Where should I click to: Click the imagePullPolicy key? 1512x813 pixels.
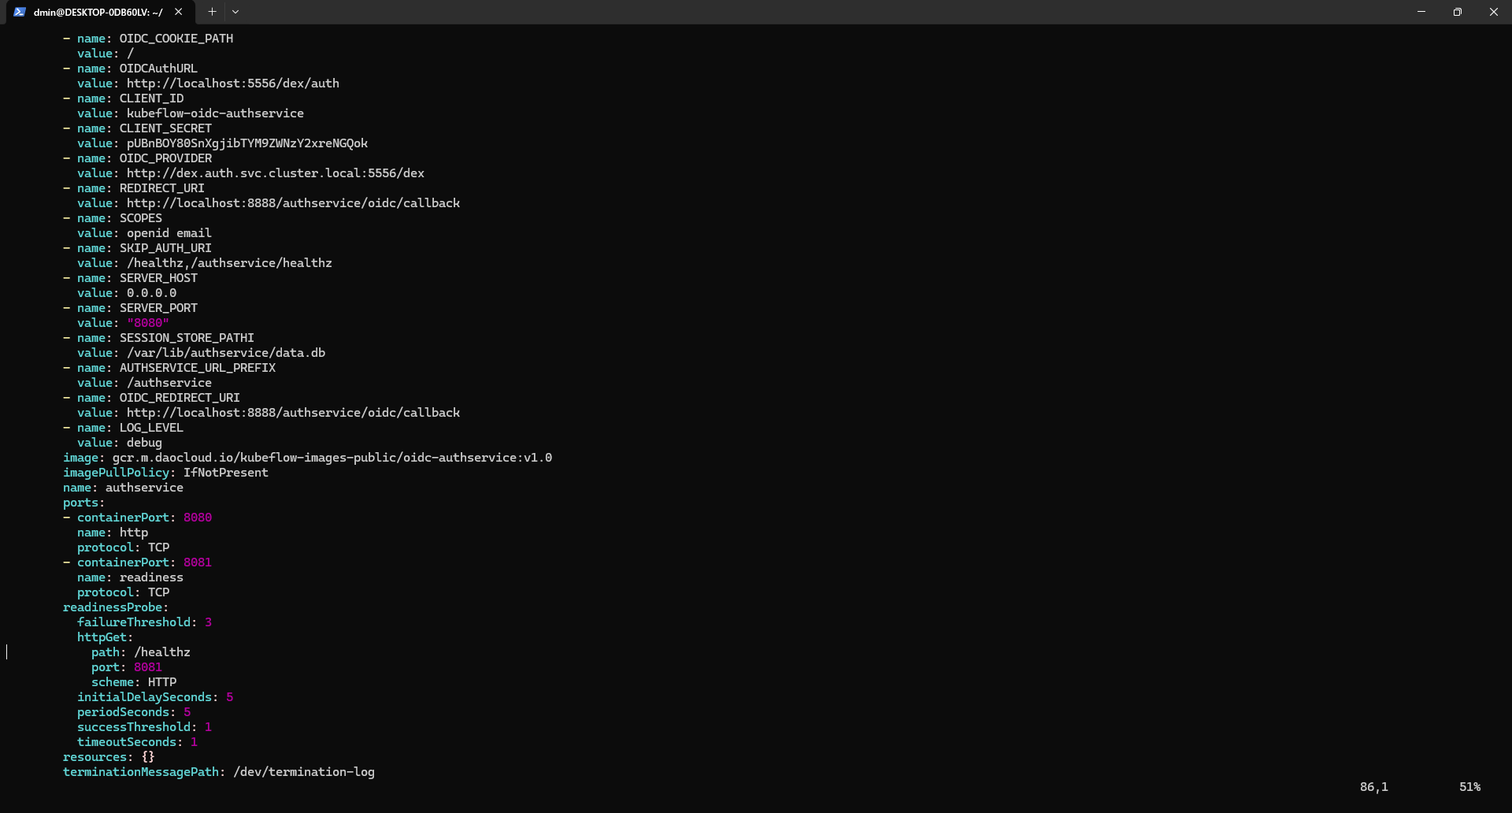click(x=117, y=473)
